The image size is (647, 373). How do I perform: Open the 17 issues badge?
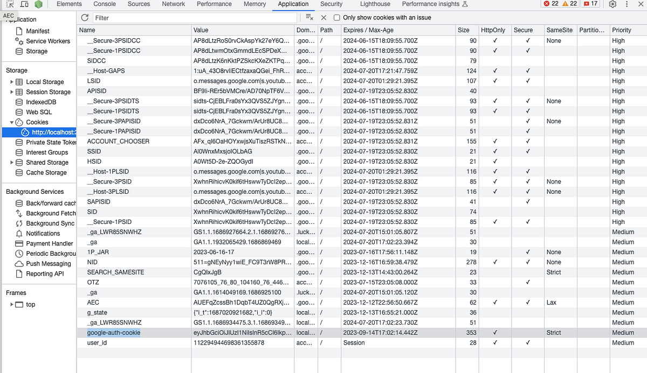pos(590,4)
